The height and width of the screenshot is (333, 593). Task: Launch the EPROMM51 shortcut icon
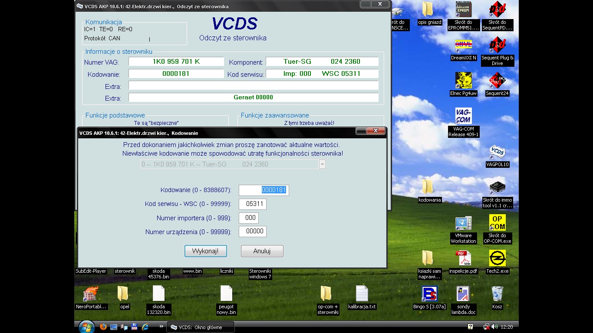[x=463, y=16]
